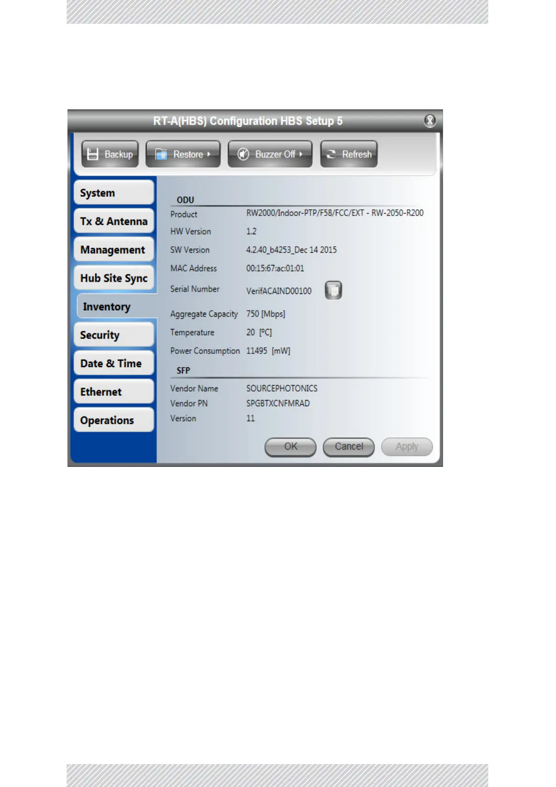Click the MAC address 00:15:67:ac:01:01
556x787 pixels.
pos(275,268)
